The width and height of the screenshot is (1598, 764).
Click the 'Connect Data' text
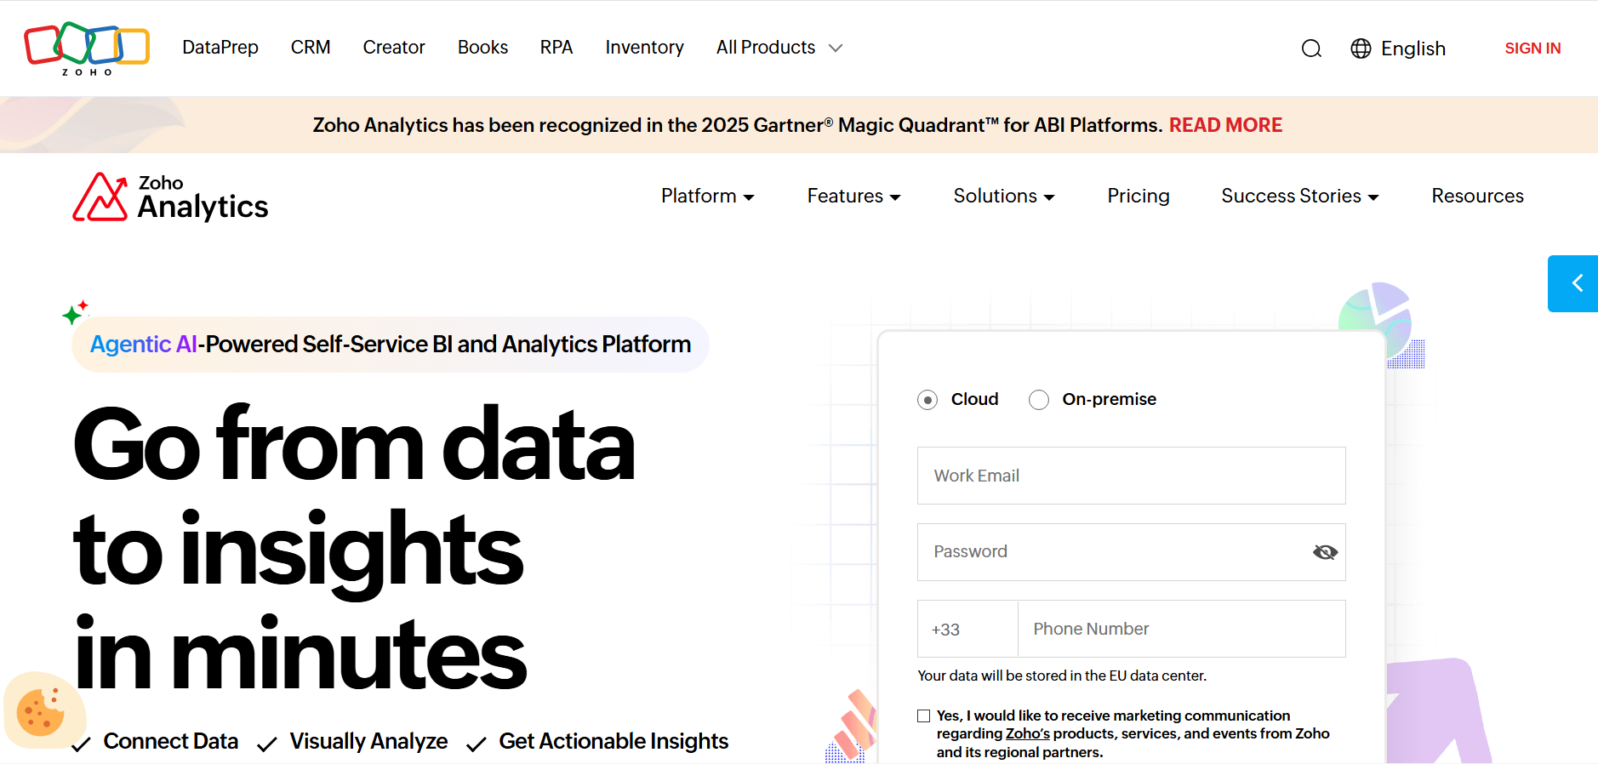pos(171,741)
